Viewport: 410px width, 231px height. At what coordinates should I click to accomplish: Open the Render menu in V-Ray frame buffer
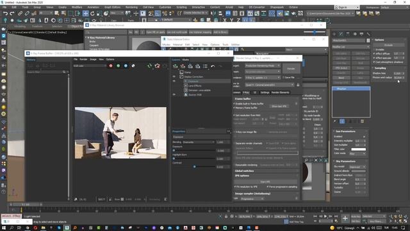(83, 59)
